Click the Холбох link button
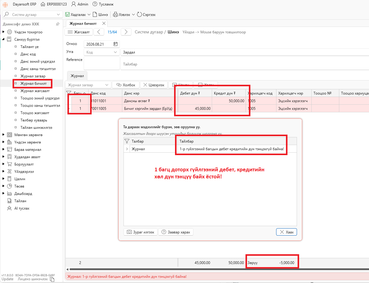Viewport: 369px width, 283px height. click(126, 85)
